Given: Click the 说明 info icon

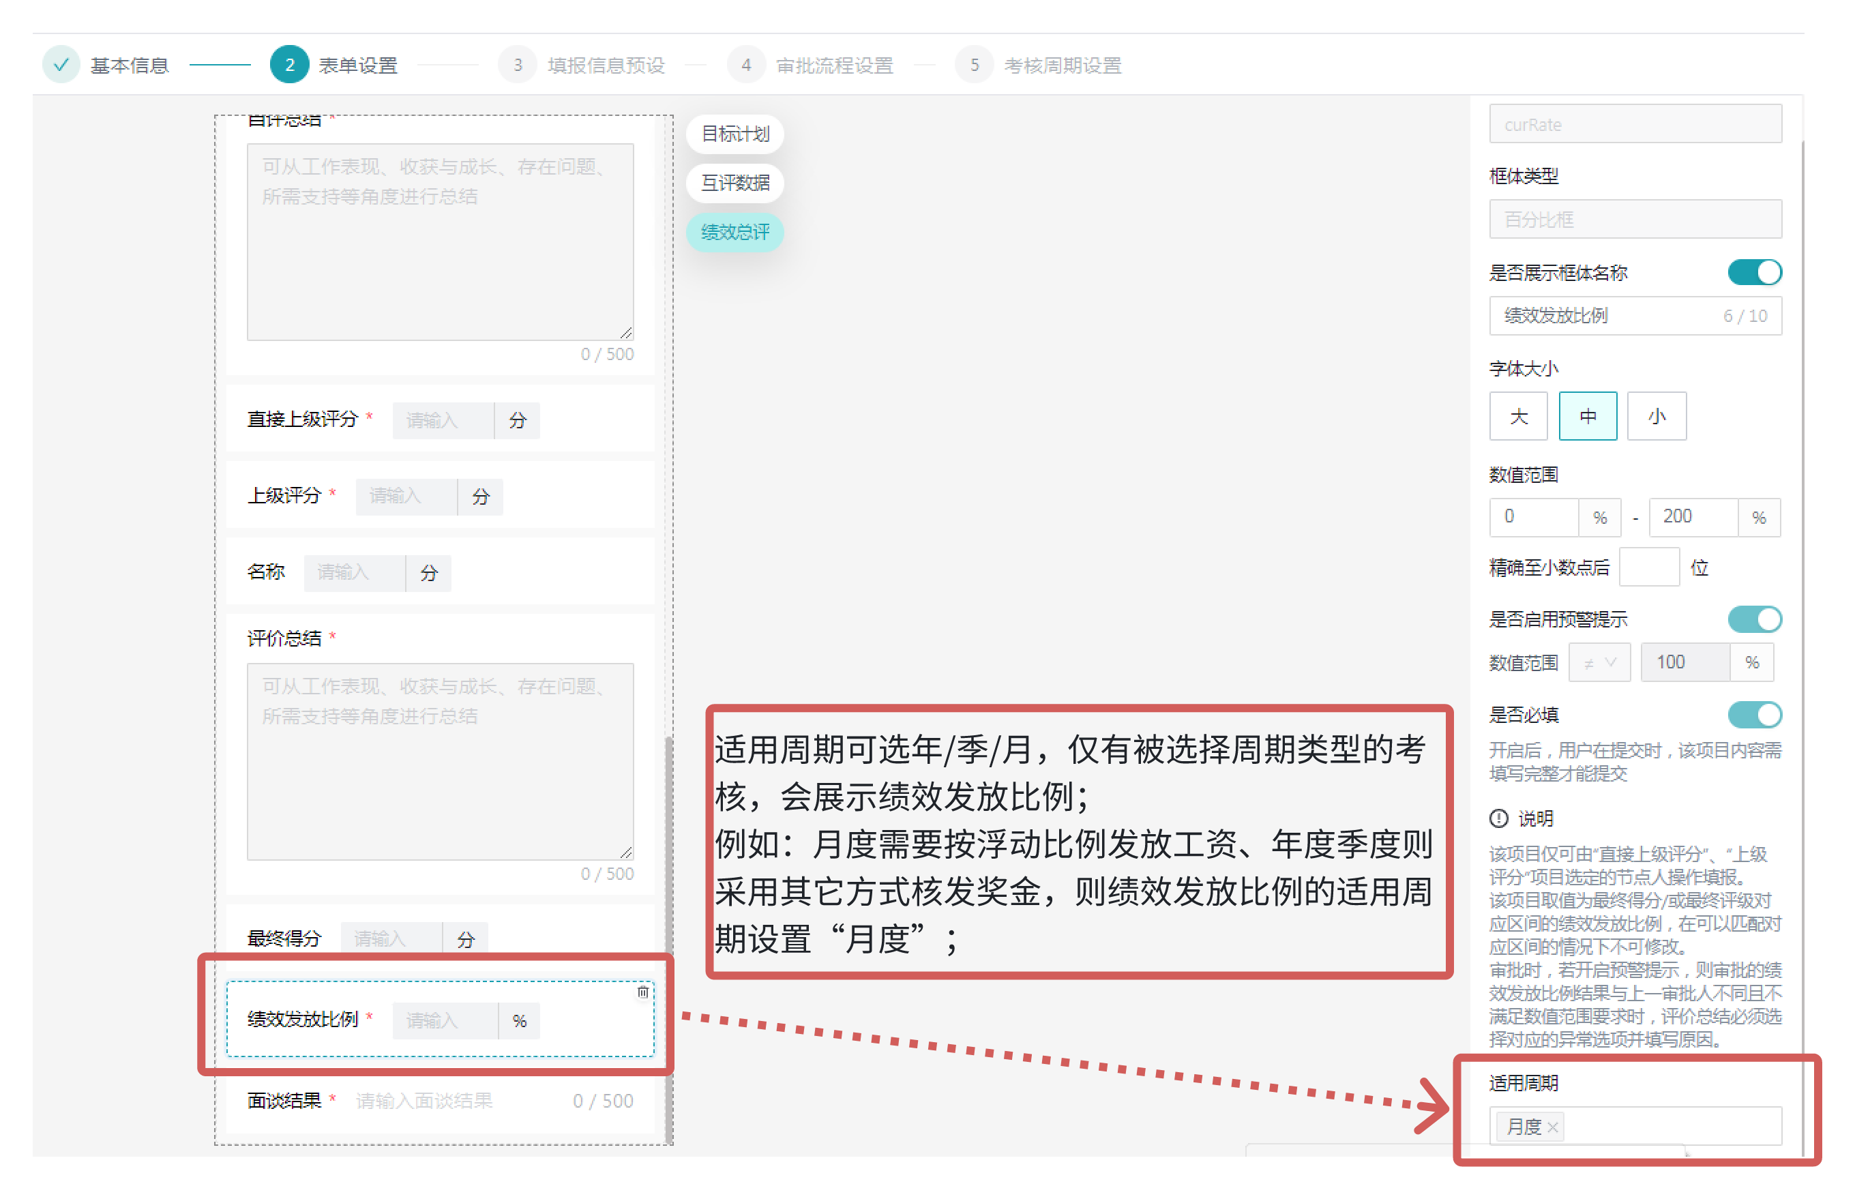Looking at the screenshot, I should click(1498, 818).
